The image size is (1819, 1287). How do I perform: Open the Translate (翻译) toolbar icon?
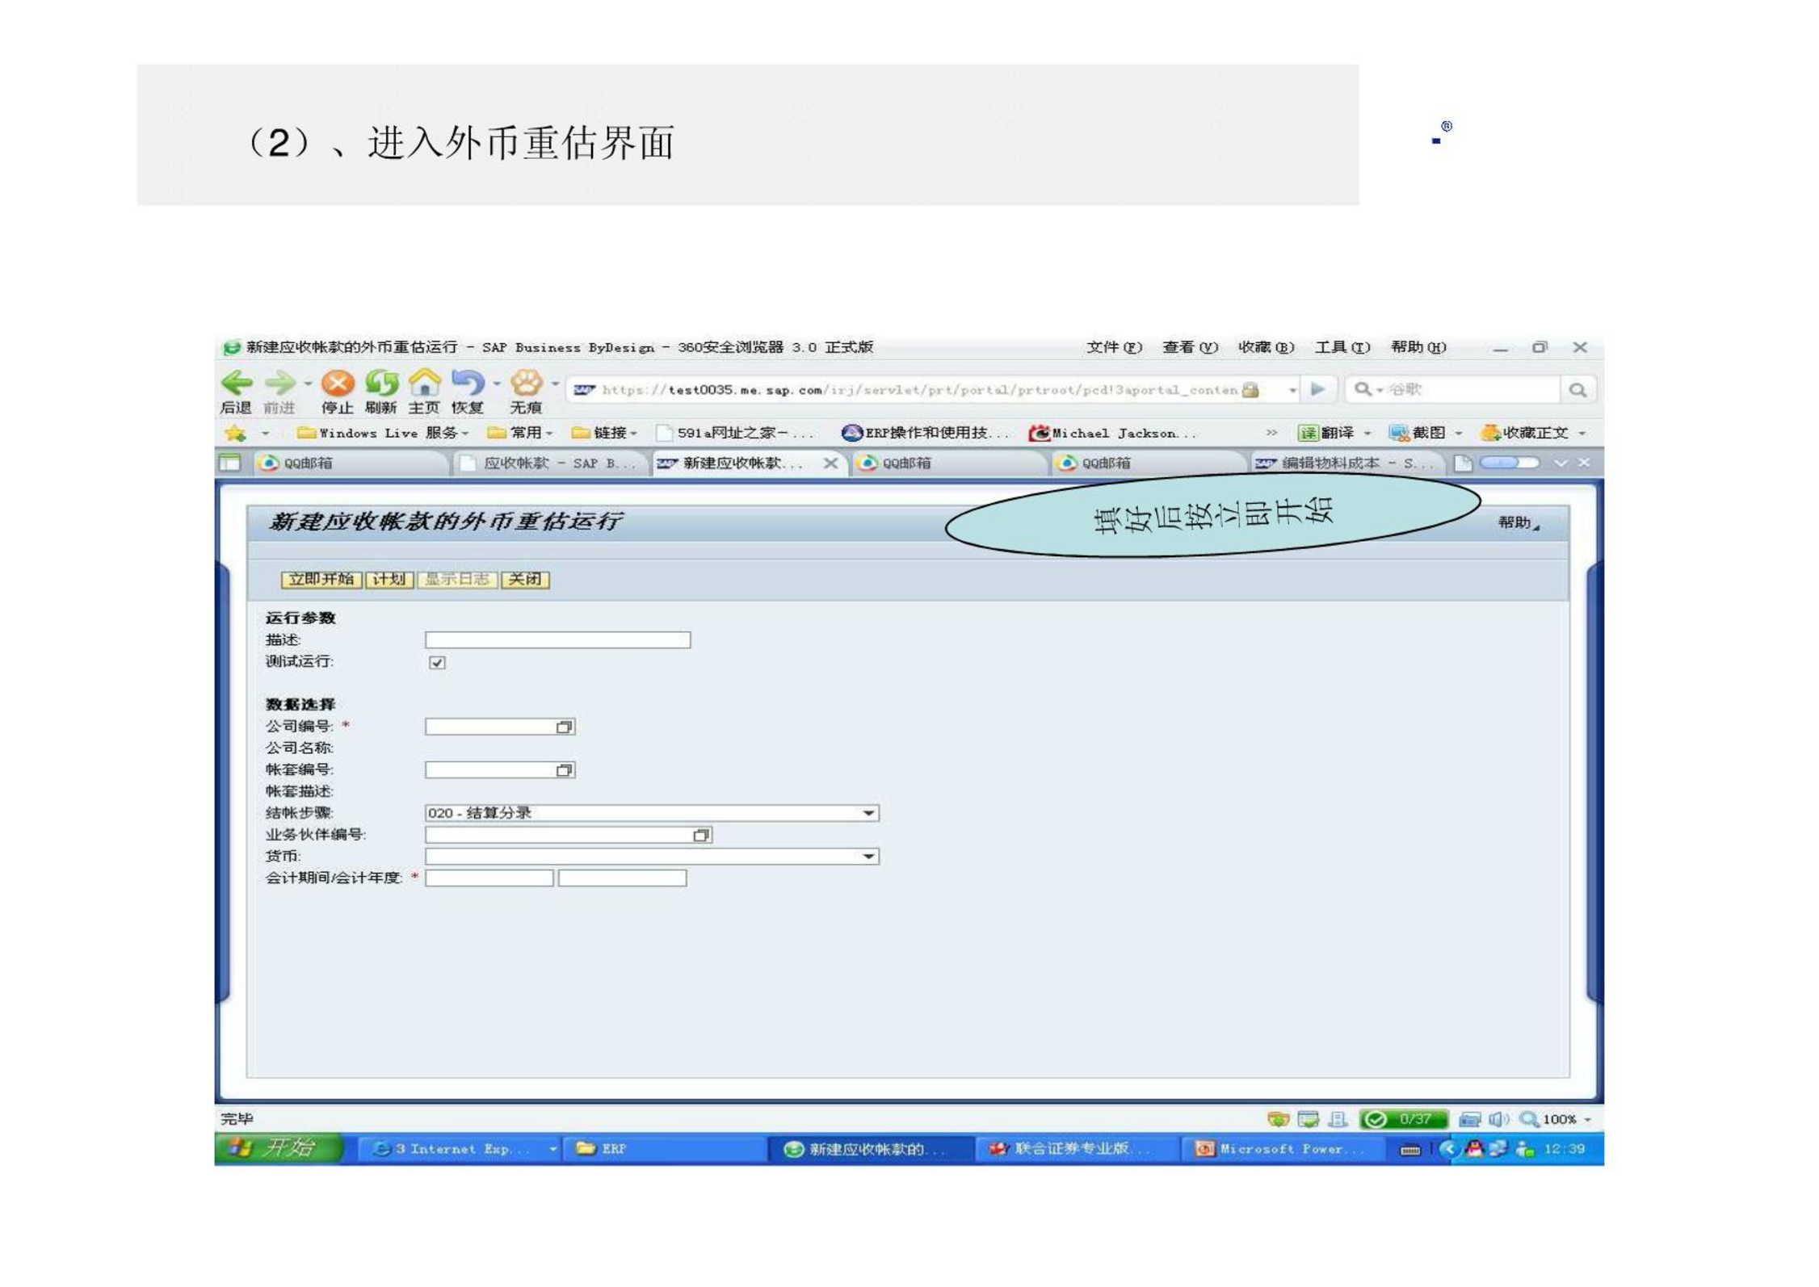click(1308, 433)
